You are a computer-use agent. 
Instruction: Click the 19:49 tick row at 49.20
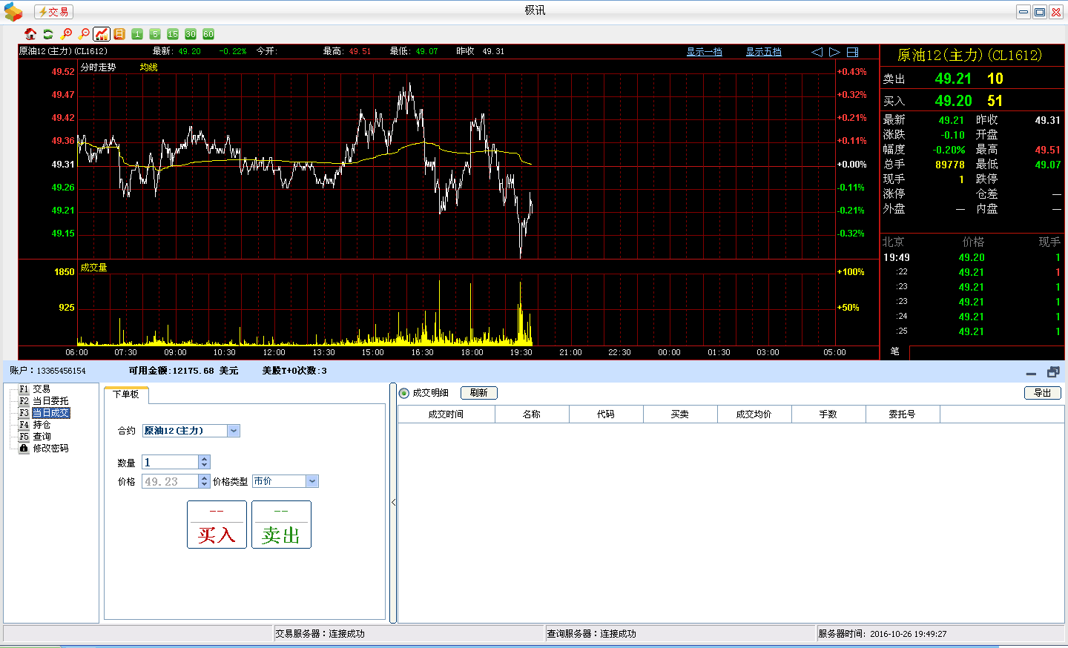click(x=972, y=258)
